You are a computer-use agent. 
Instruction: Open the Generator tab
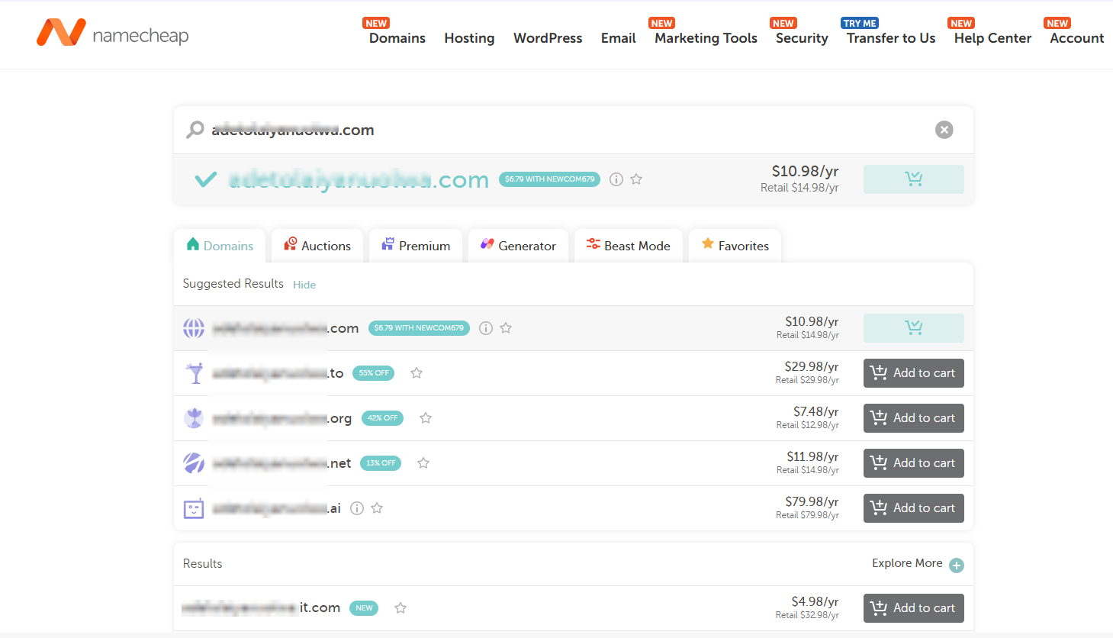coord(518,245)
